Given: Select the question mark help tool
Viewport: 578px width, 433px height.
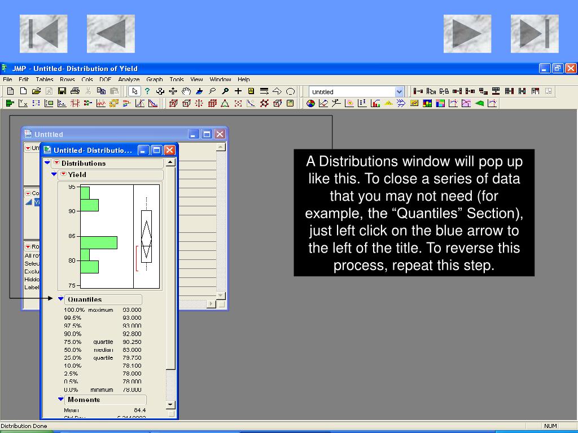Looking at the screenshot, I should click(147, 91).
